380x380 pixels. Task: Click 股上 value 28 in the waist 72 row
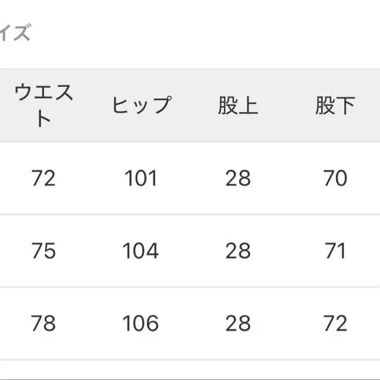[x=238, y=178]
